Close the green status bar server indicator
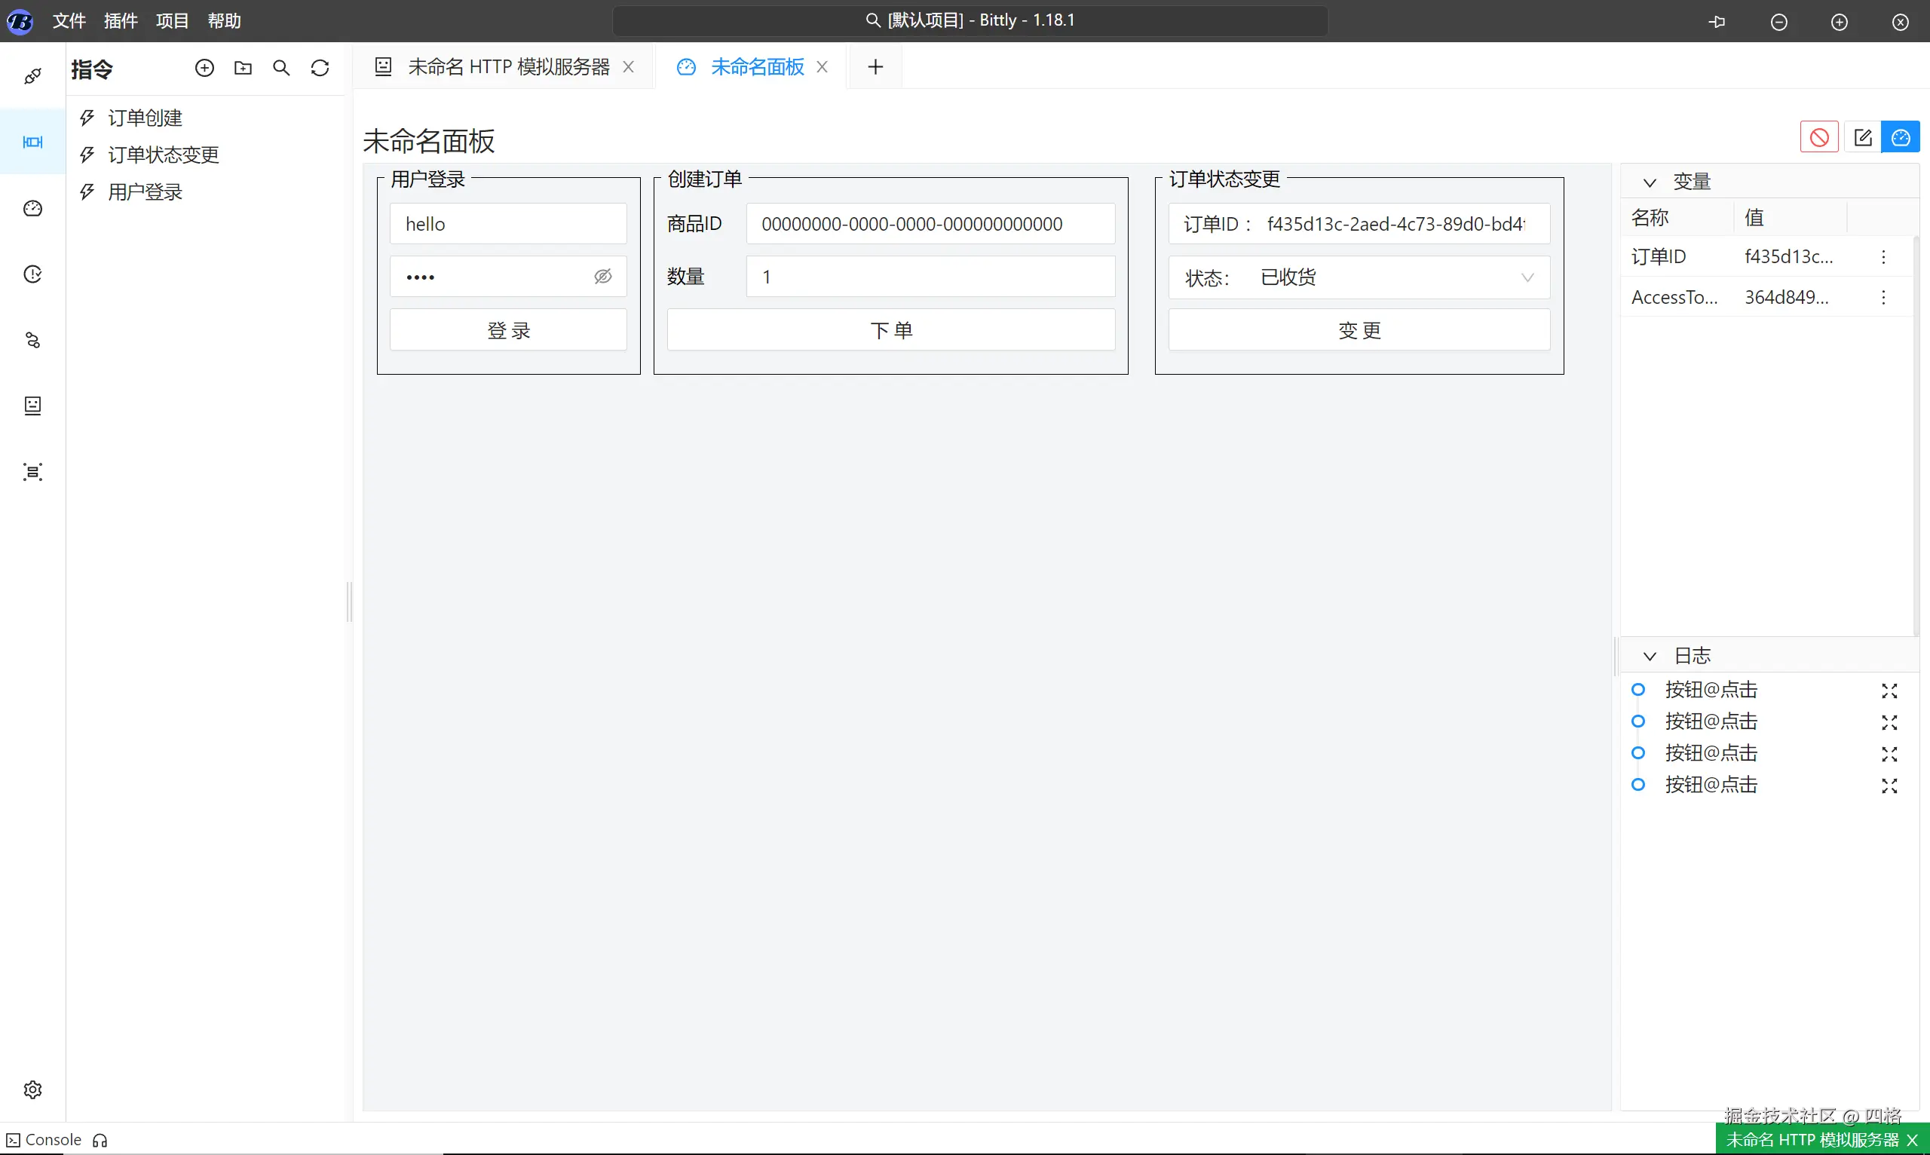Image resolution: width=1930 pixels, height=1155 pixels. pyautogui.click(x=1913, y=1141)
